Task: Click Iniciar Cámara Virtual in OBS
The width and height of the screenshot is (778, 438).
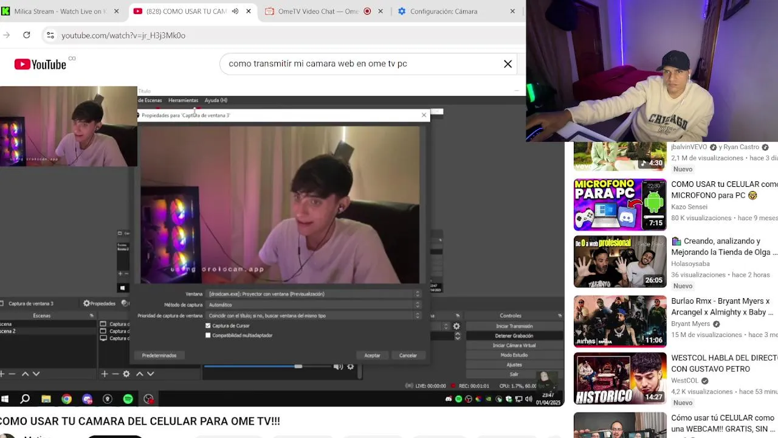Action: click(514, 346)
